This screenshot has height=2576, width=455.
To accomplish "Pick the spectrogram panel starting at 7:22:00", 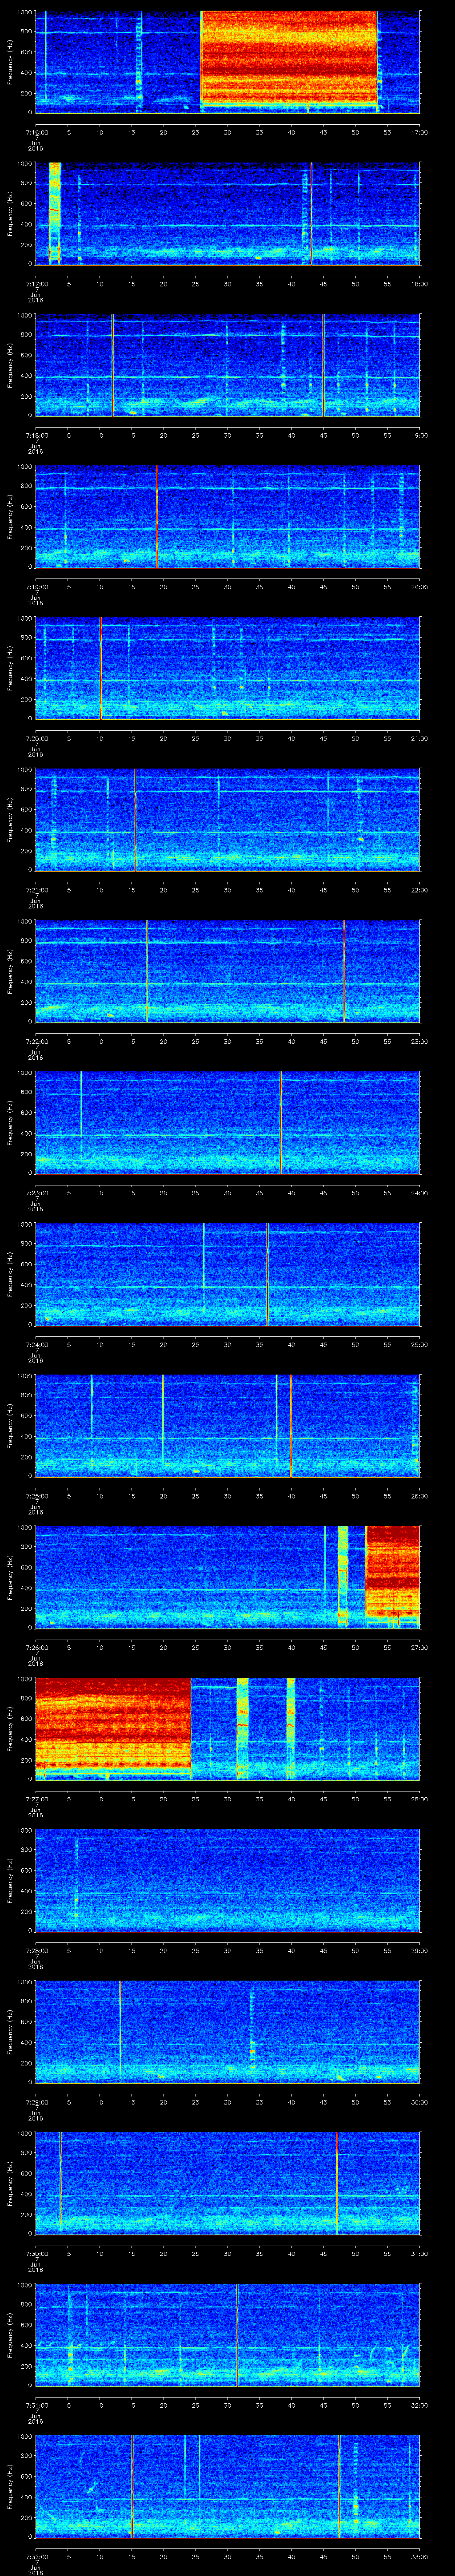I will [x=227, y=971].
